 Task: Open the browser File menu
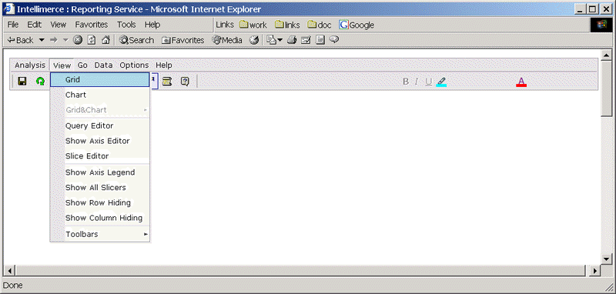[x=13, y=25]
